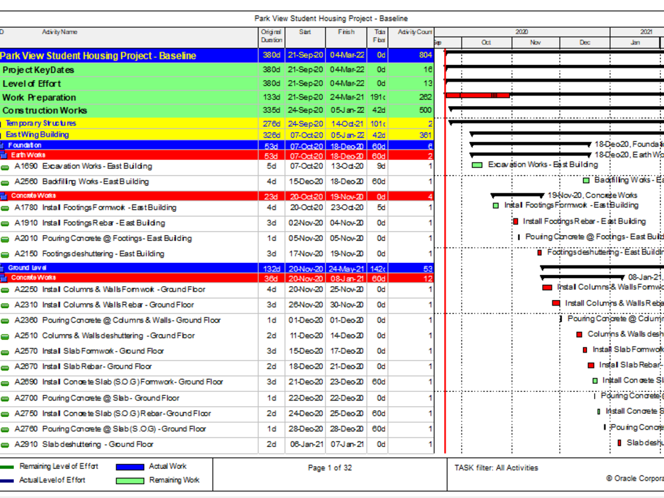Click the red bar for Install Footings Rebar

click(515, 221)
